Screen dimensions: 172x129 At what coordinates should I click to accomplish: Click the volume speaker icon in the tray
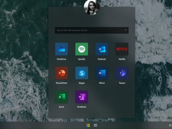coord(170,125)
